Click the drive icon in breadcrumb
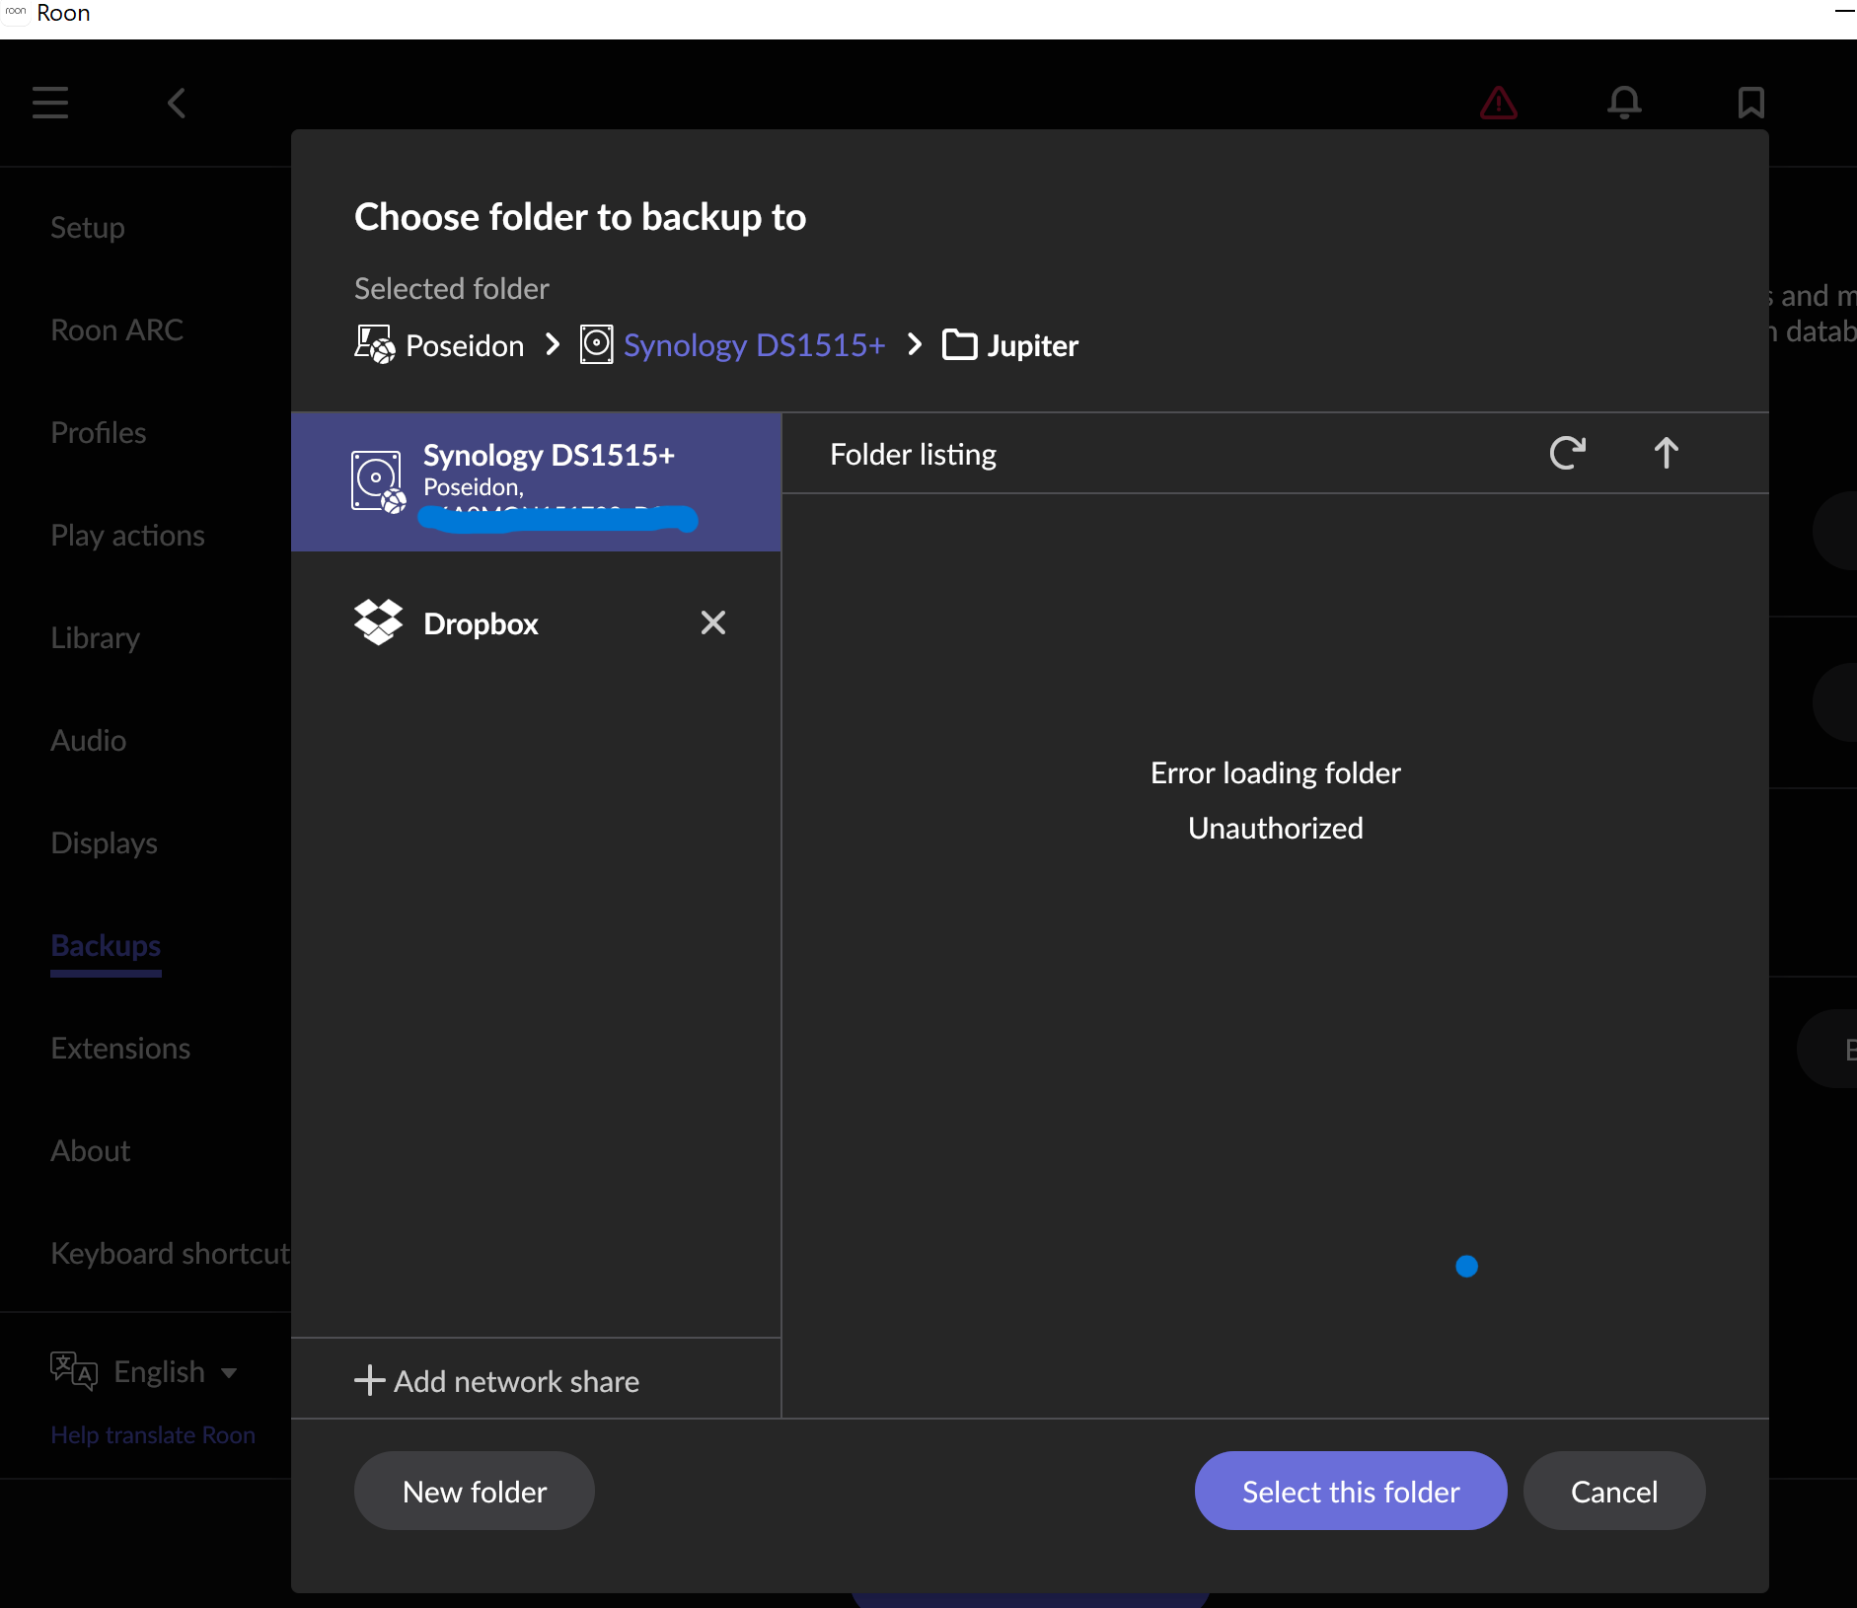 point(596,344)
